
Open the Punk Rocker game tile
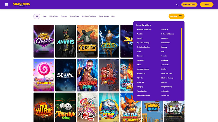coord(174,111)
